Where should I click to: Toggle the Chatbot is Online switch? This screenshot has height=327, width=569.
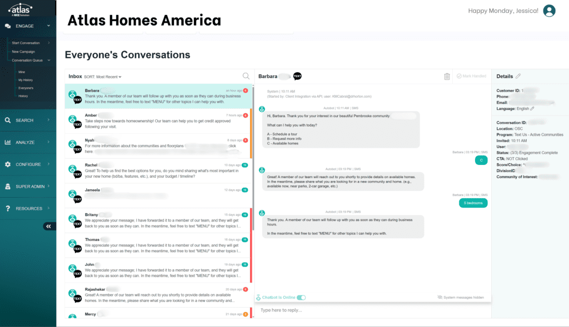pyautogui.click(x=301, y=298)
